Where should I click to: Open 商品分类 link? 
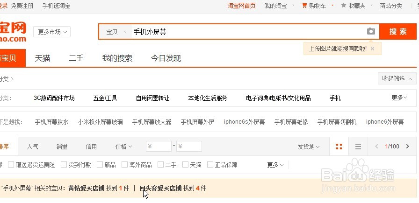[391, 6]
